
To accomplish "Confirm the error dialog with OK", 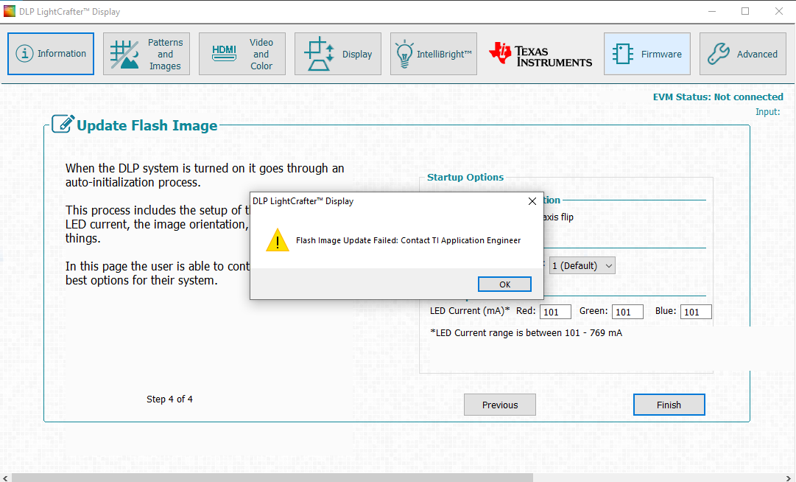I will 504,284.
